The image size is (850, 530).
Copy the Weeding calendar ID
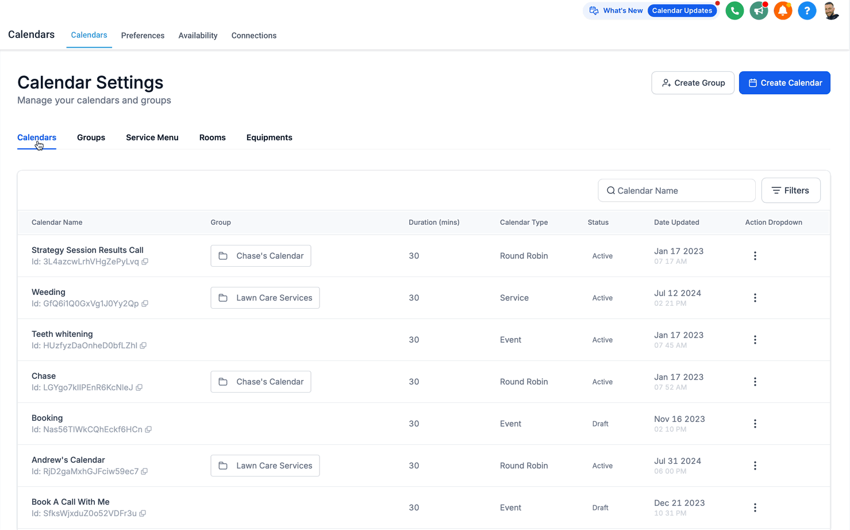[x=145, y=304]
